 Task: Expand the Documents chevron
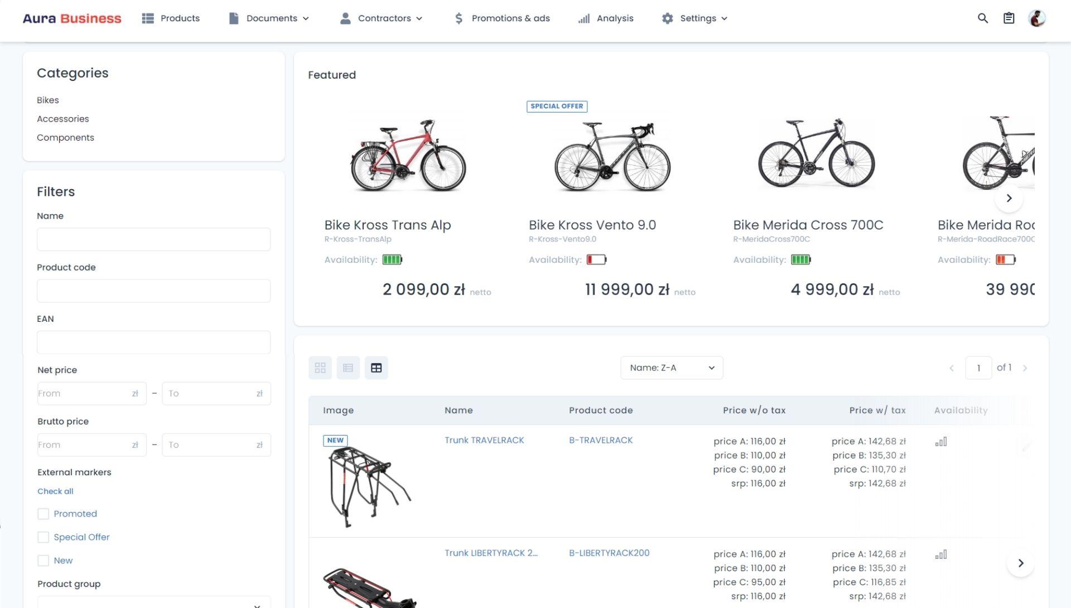pos(306,18)
